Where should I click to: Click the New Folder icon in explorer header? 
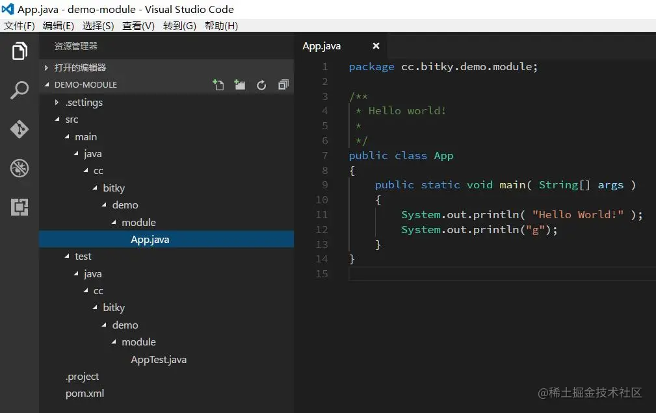[x=240, y=85]
